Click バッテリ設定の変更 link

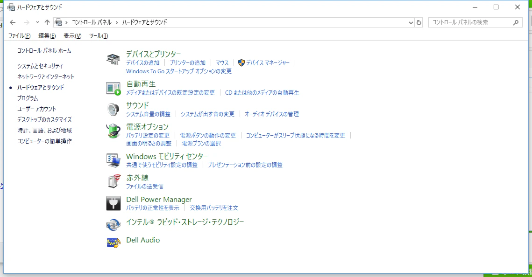tap(148, 135)
